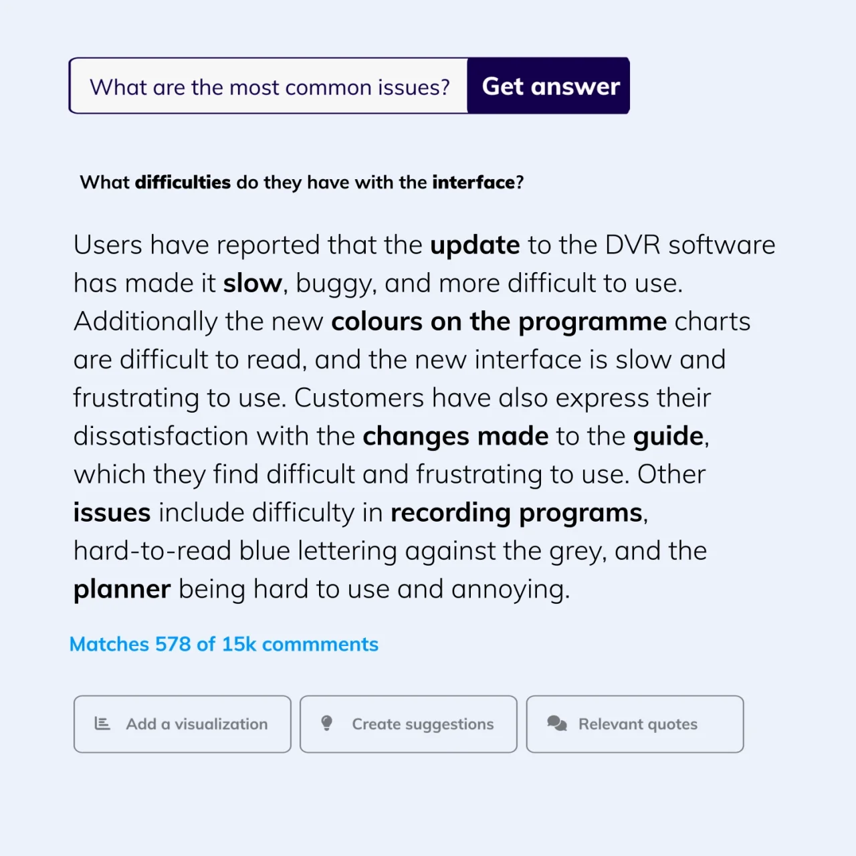Viewport: 856px width, 856px height.
Task: Select the bold phrase 'colours on the programme'
Action: coord(499,322)
